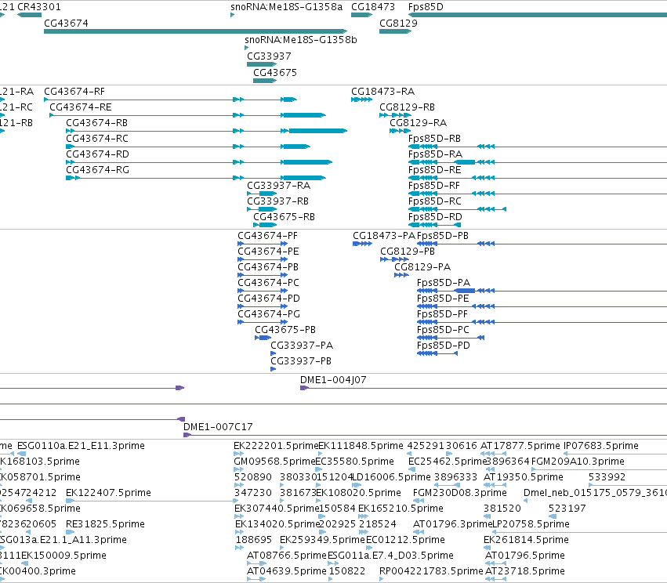This screenshot has width=667, height=583.
Task: Select transcript Fps85D-RC label
Action: (x=434, y=201)
